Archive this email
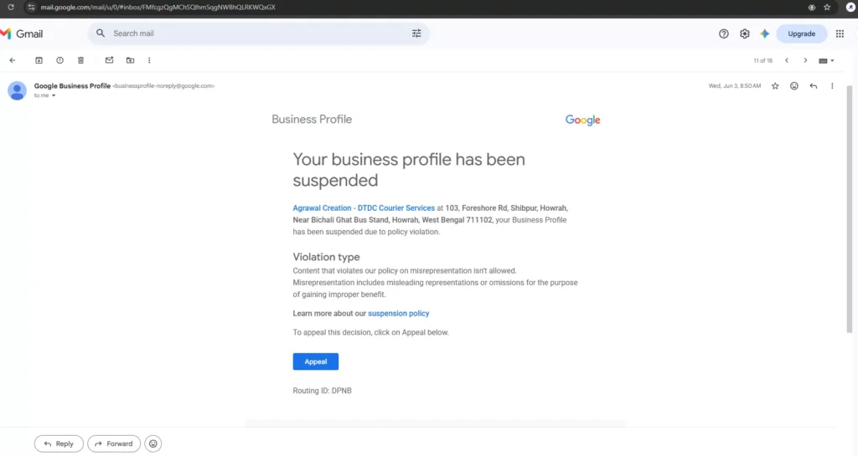Screen dimensions: 858x456 pos(39,60)
